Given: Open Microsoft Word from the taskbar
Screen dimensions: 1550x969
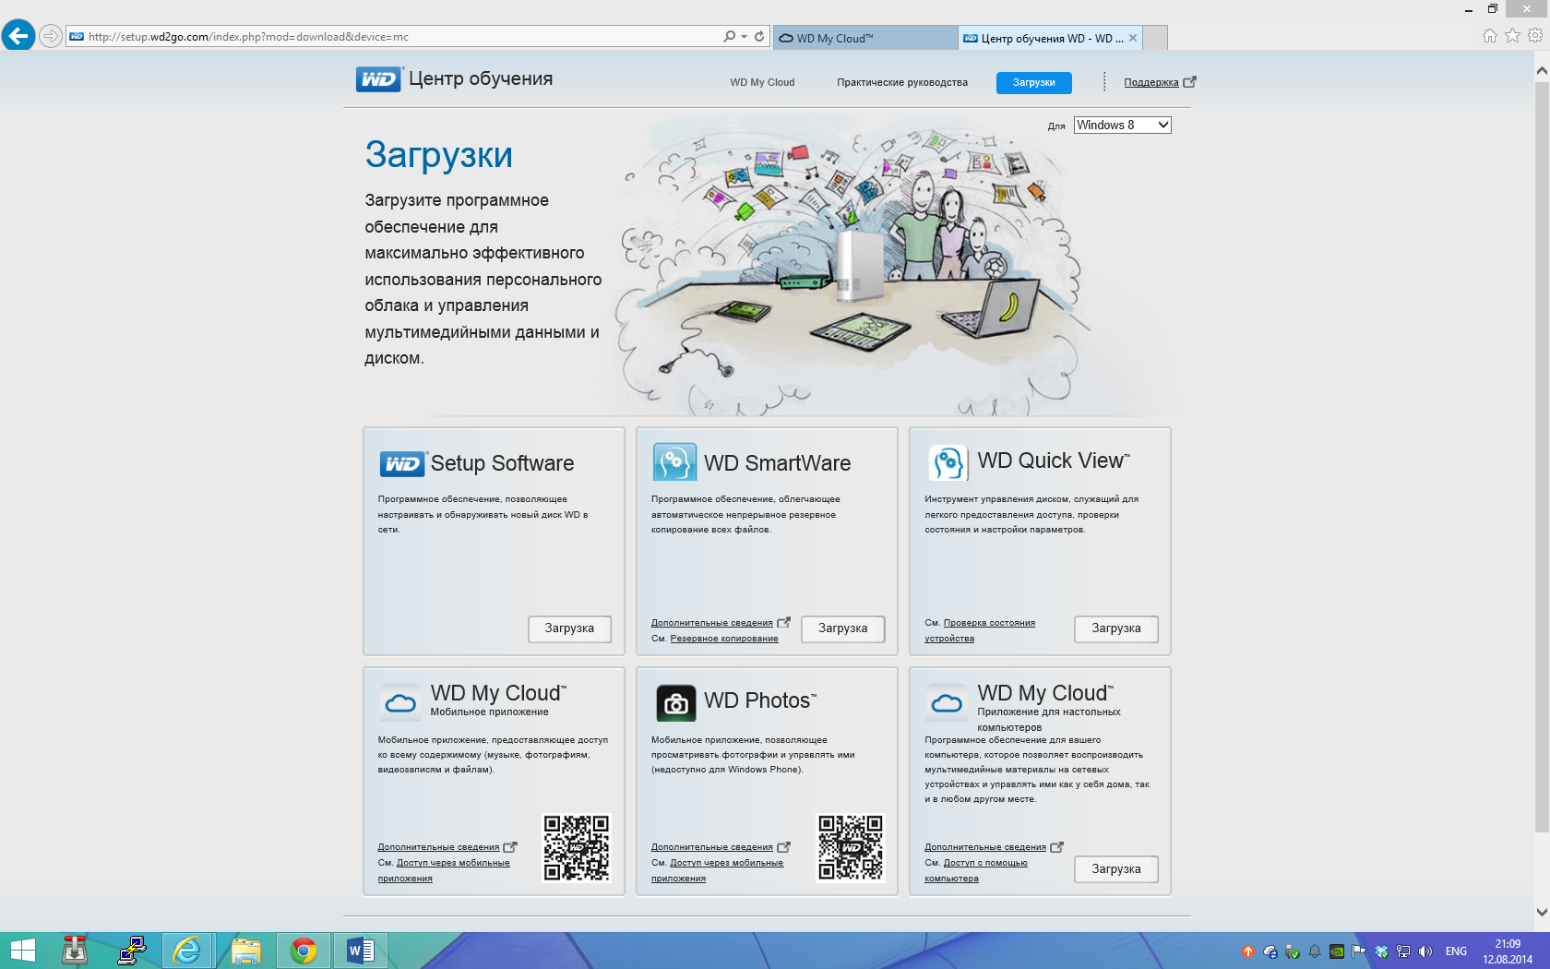Looking at the screenshot, I should (361, 951).
